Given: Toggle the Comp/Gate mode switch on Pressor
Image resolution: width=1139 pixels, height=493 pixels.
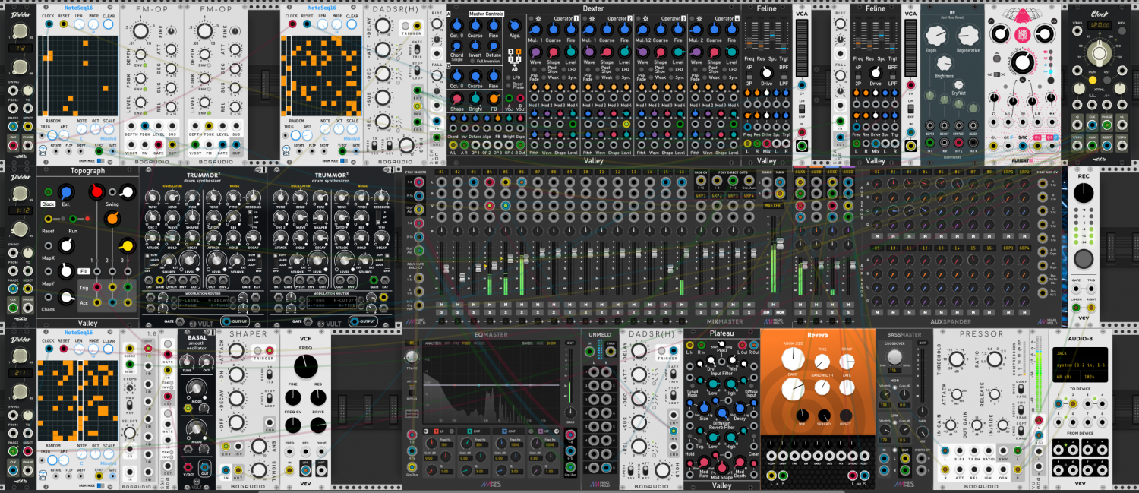Looking at the screenshot, I should pos(1020,389).
